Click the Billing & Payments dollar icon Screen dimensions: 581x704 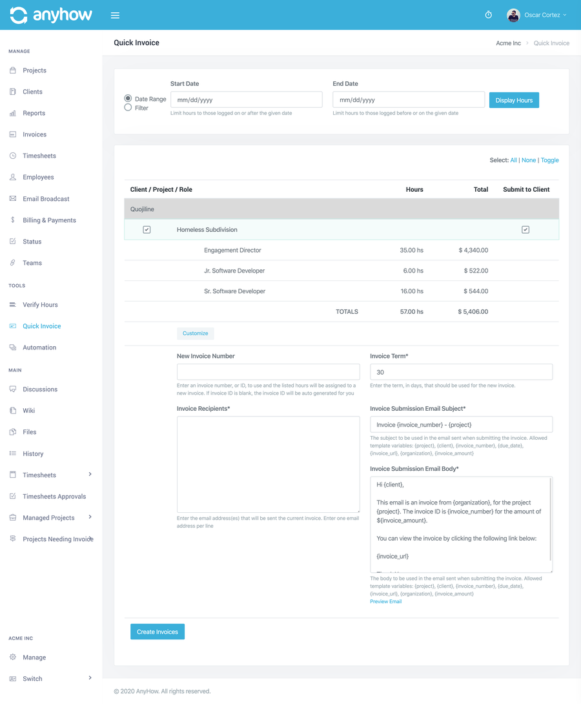tap(12, 220)
